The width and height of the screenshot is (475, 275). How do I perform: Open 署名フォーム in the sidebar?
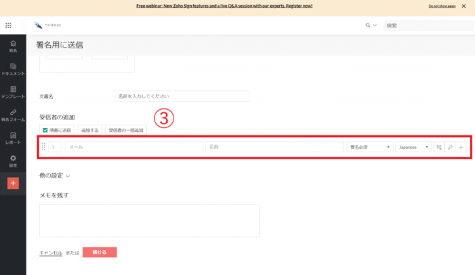tap(13, 116)
